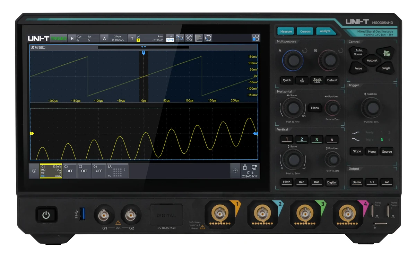Toggle Auto/Normal trigger mode
Viewport: 416px width, 261px height.
(x=358, y=52)
